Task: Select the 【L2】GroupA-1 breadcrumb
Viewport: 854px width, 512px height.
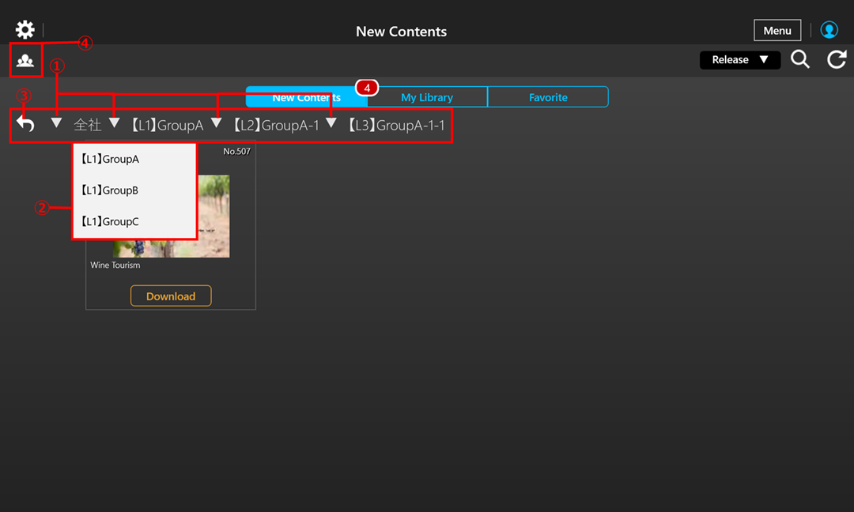Action: click(x=276, y=125)
